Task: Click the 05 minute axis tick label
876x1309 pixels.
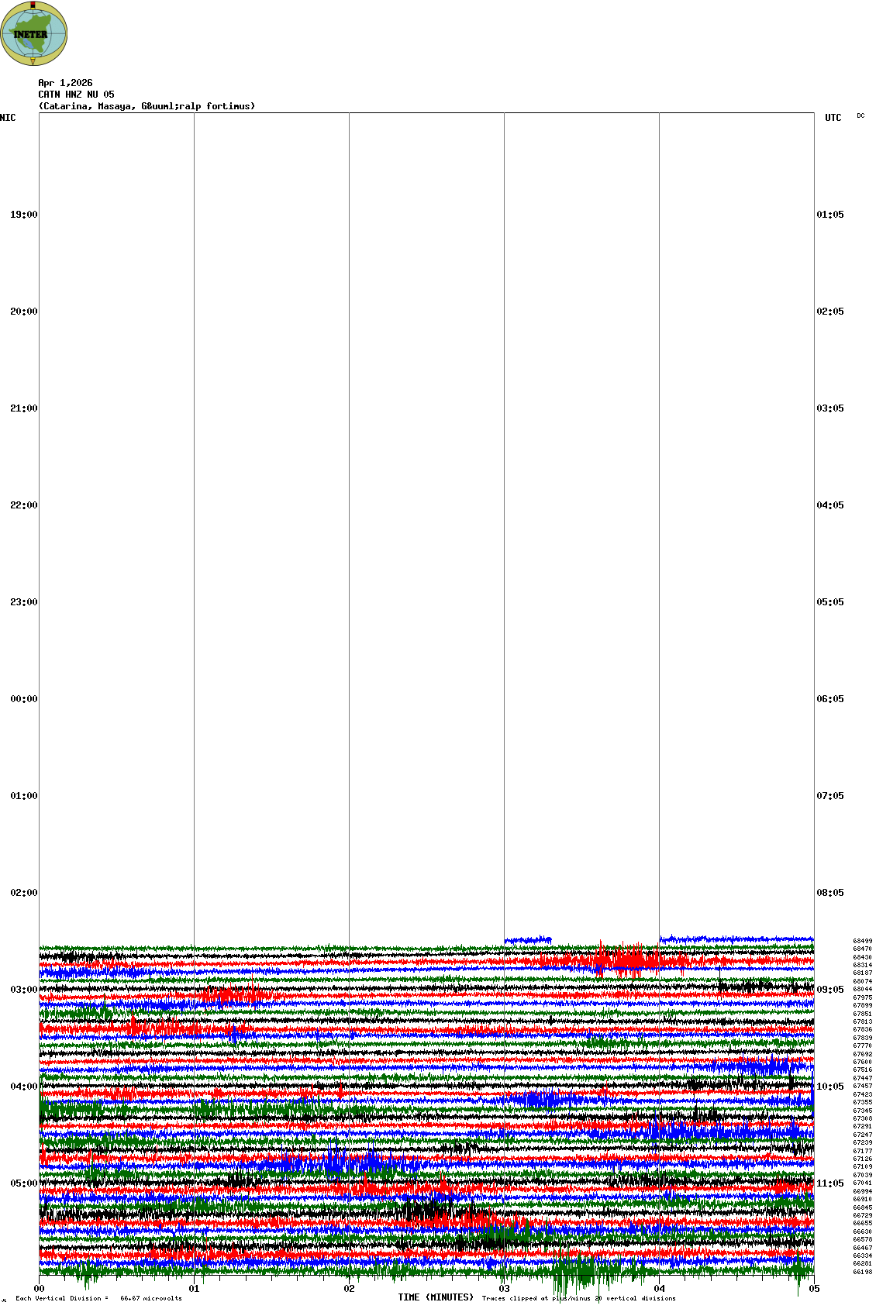Action: pos(814,1289)
